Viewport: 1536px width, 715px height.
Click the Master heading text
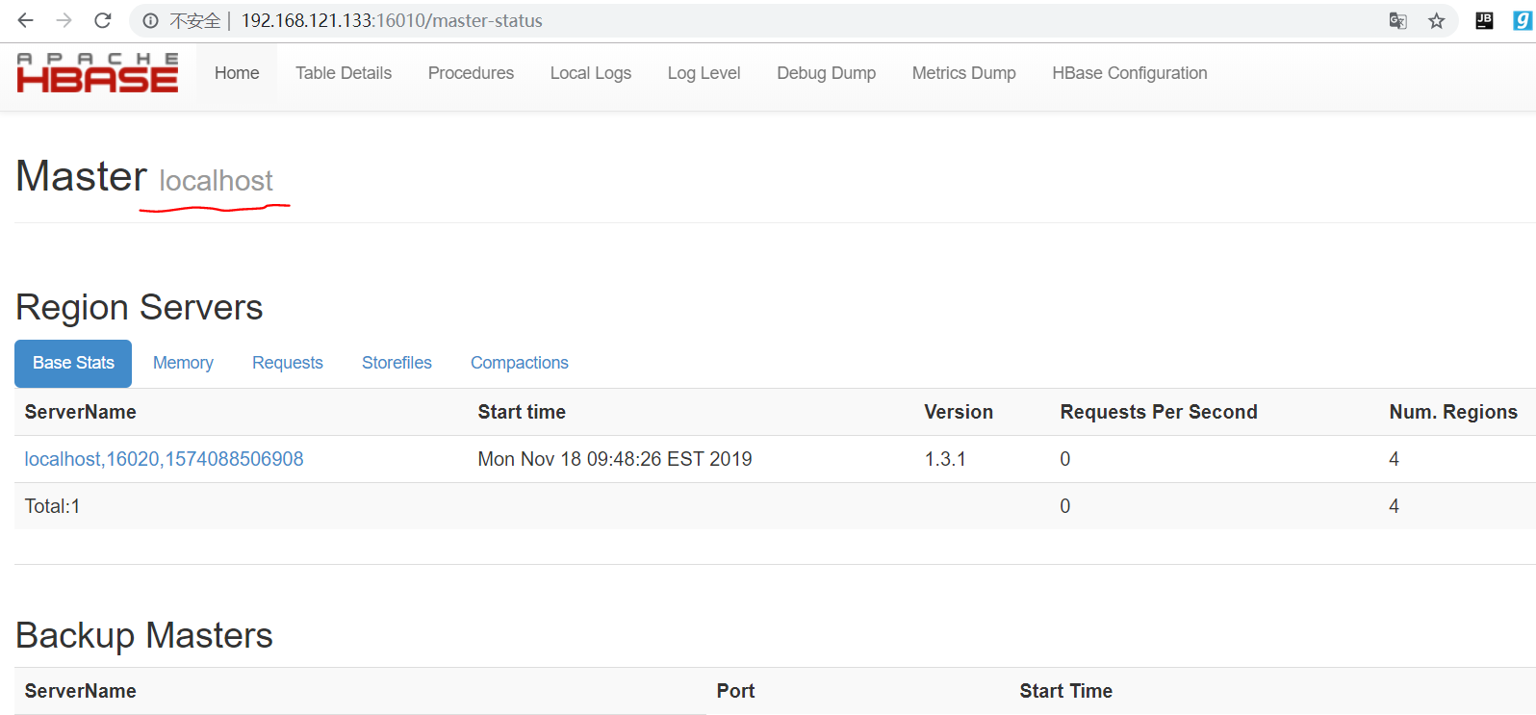pyautogui.click(x=82, y=176)
